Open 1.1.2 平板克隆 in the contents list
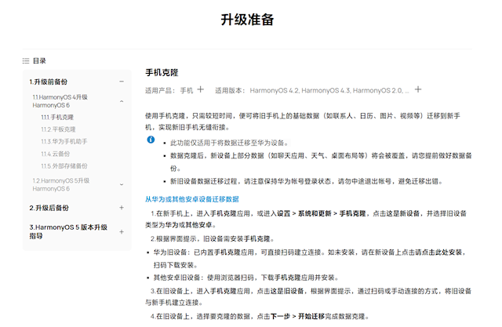 59,129
